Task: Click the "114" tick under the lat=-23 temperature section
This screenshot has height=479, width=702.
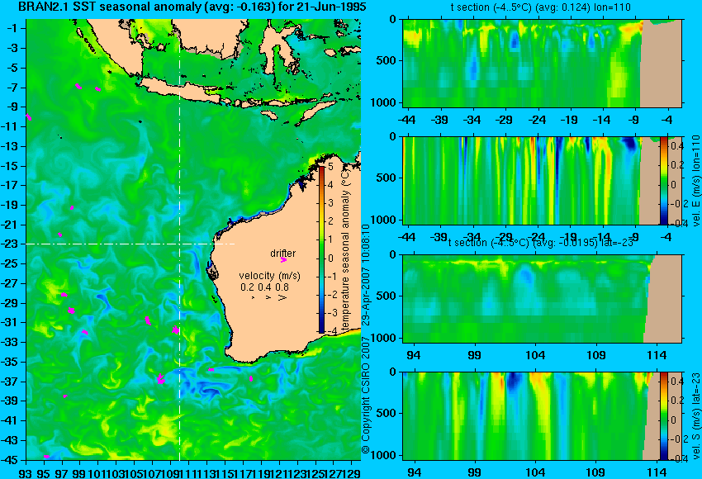Action: pyautogui.click(x=657, y=355)
